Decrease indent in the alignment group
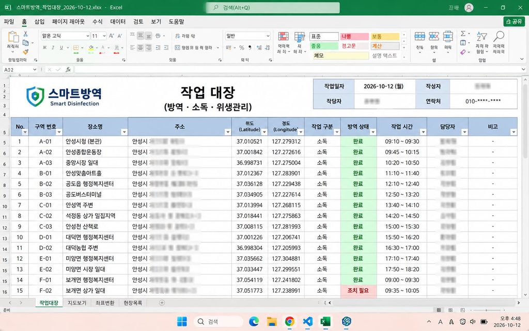Screen dimensions: 529x331 pyautogui.click(x=158, y=48)
